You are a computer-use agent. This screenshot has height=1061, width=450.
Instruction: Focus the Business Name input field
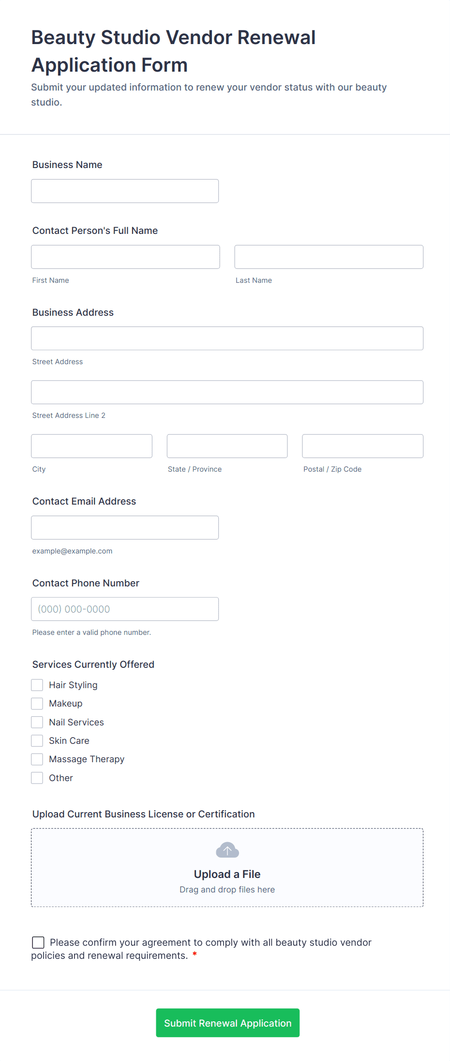[x=125, y=191]
